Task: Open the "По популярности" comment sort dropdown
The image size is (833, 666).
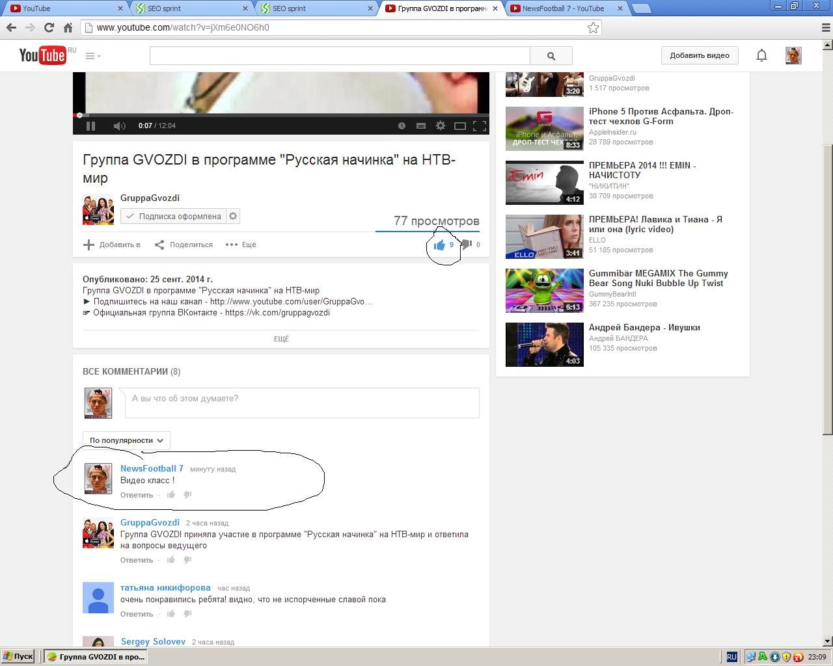Action: [126, 440]
